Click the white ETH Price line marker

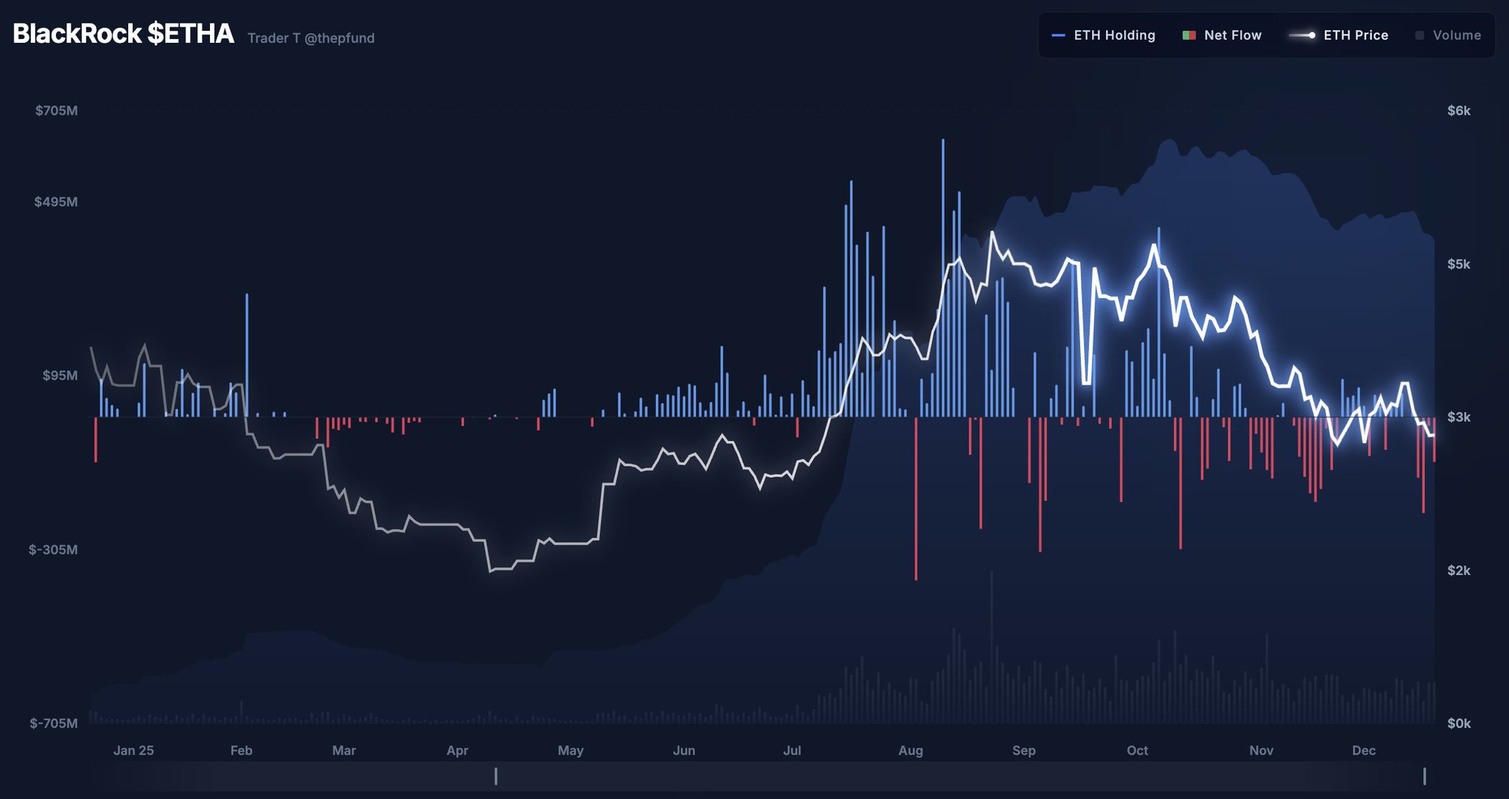tap(1303, 35)
